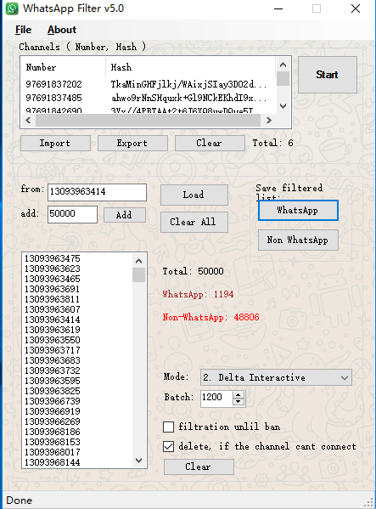Click channels list scroll up arrow
The image size is (376, 509).
pyautogui.click(x=283, y=65)
